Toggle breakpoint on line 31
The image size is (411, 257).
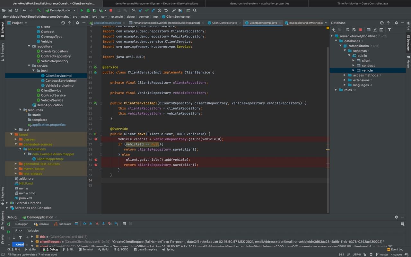pos(96,165)
